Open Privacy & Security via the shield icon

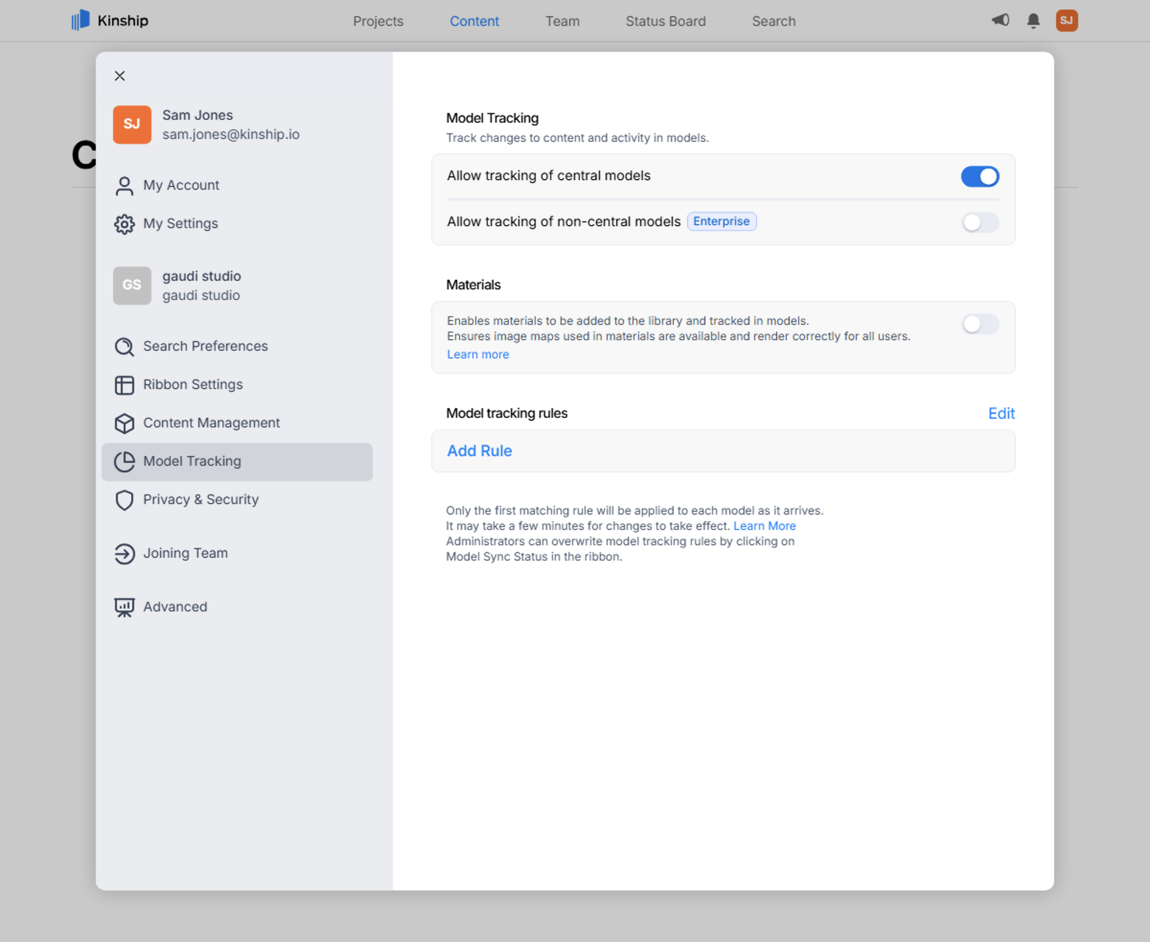(125, 500)
